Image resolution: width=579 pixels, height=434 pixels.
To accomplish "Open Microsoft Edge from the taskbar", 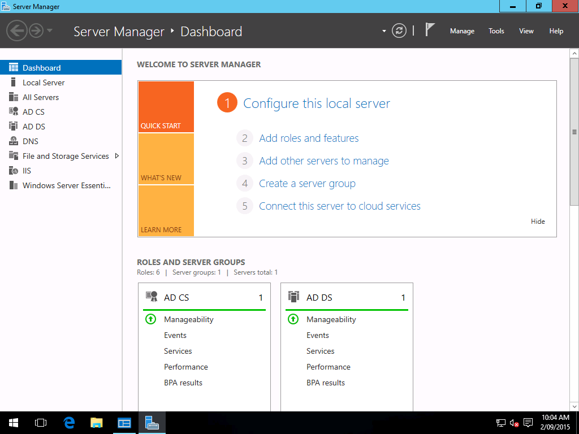I will click(x=69, y=423).
